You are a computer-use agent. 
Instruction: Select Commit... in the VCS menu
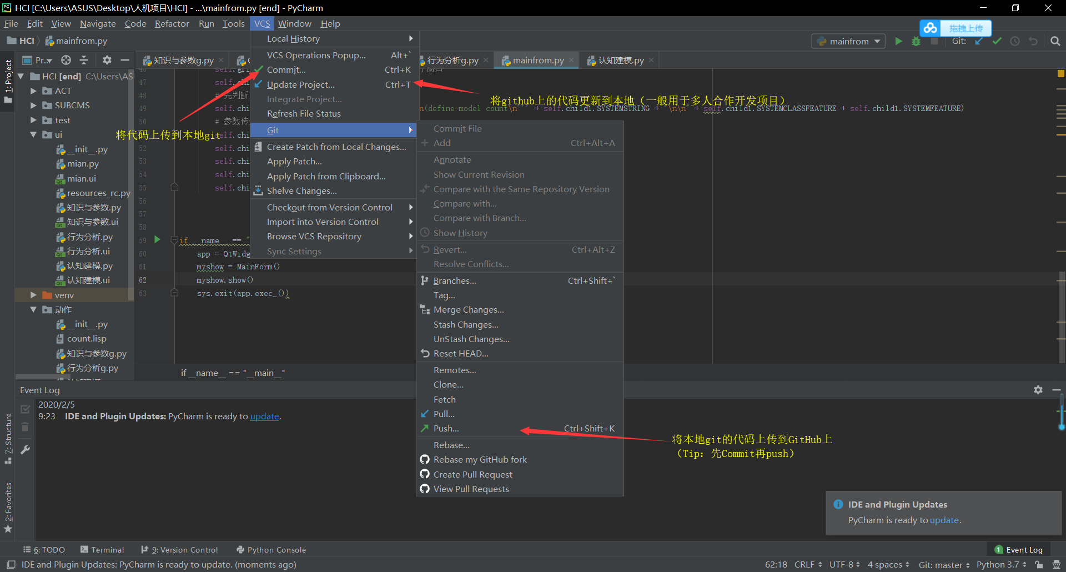pyautogui.click(x=334, y=69)
